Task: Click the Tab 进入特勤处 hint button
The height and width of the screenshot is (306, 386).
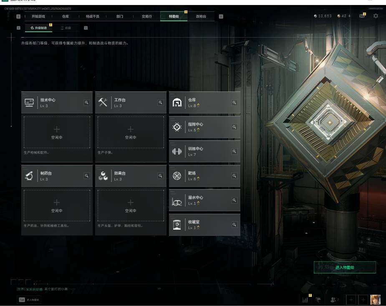Action: click(x=29, y=300)
